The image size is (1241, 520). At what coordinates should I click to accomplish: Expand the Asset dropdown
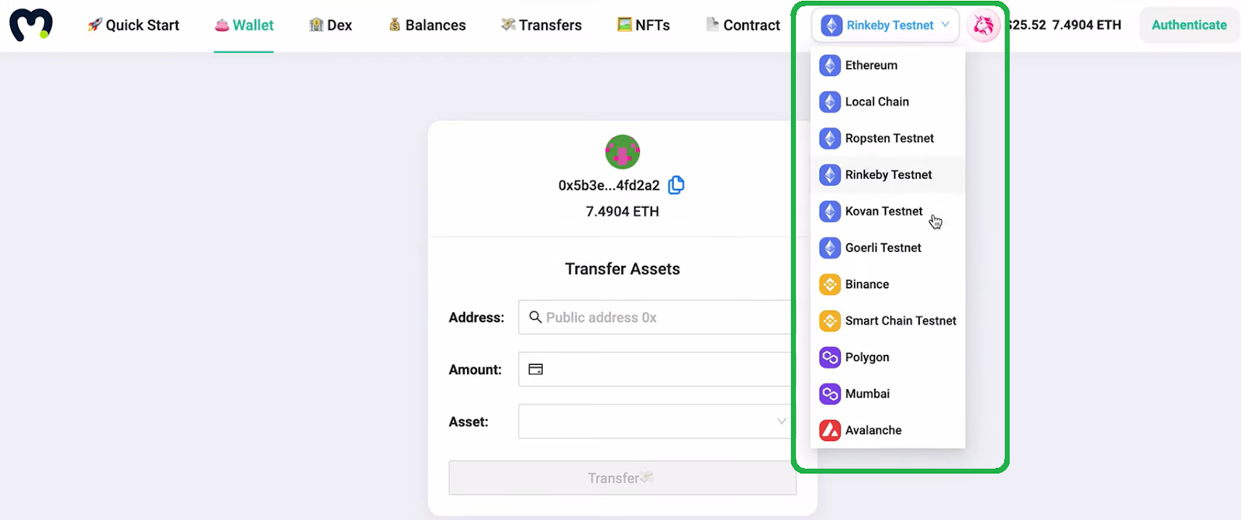(655, 422)
